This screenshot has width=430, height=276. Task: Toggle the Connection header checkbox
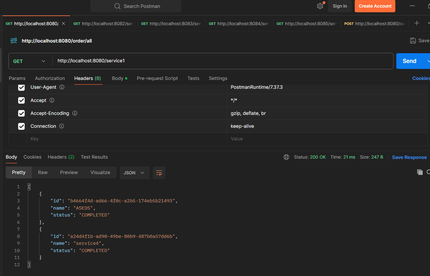coord(21,126)
